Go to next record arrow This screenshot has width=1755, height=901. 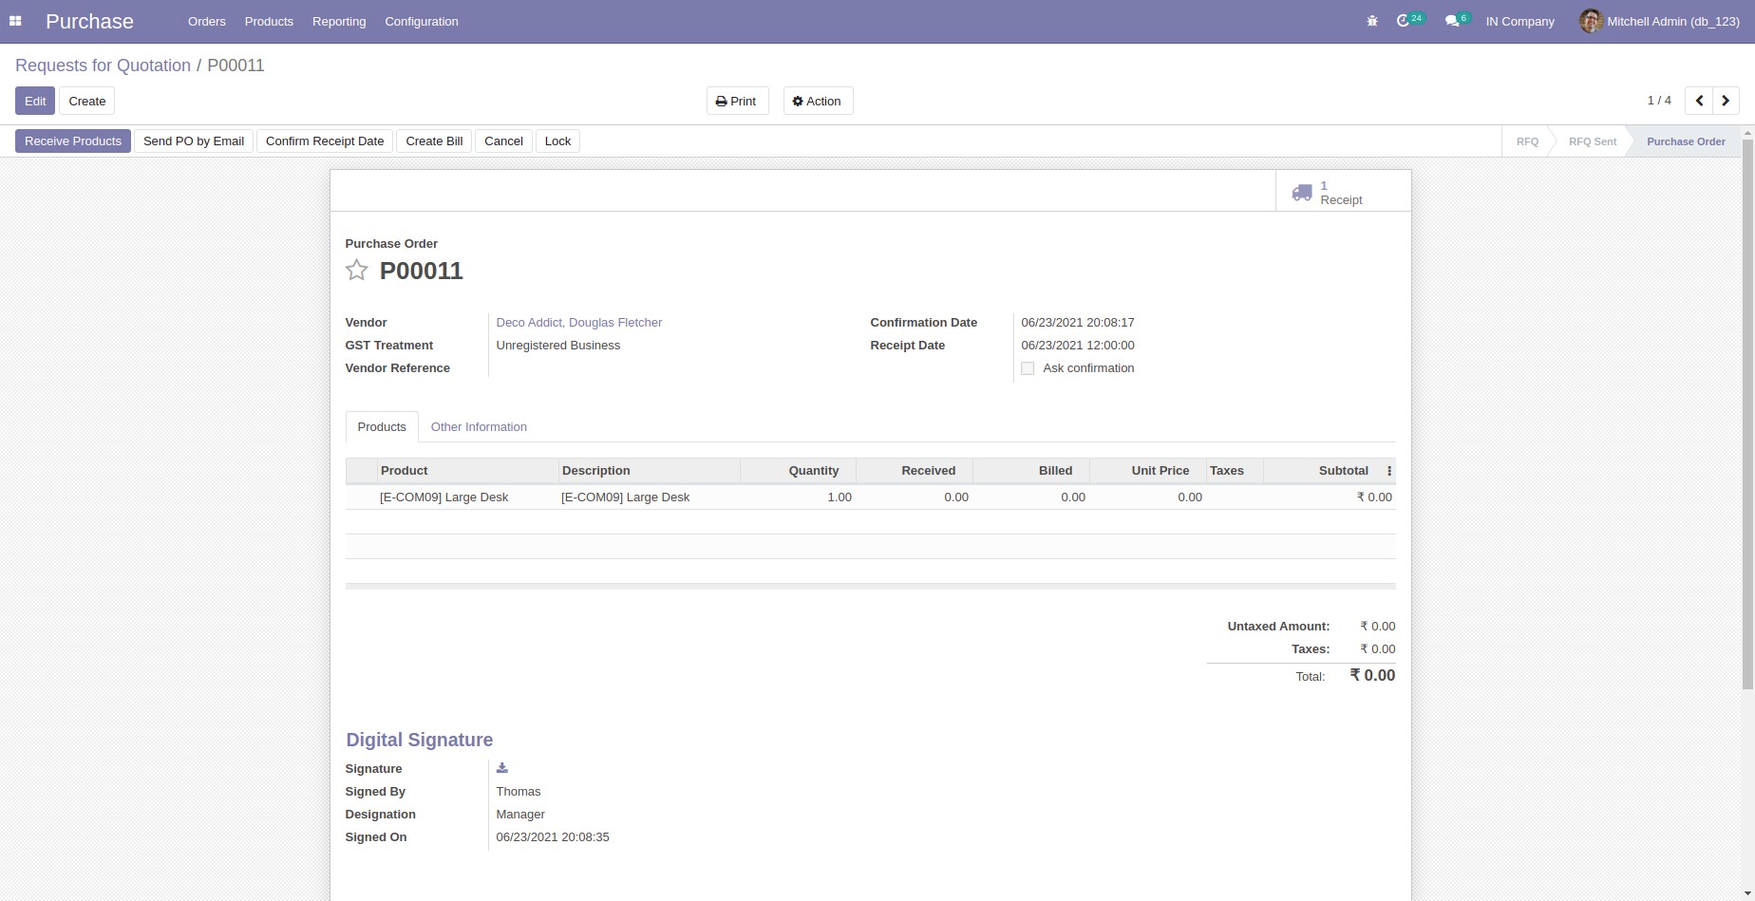point(1726,101)
